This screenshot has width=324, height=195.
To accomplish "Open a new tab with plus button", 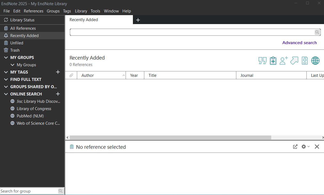I will pos(138,20).
